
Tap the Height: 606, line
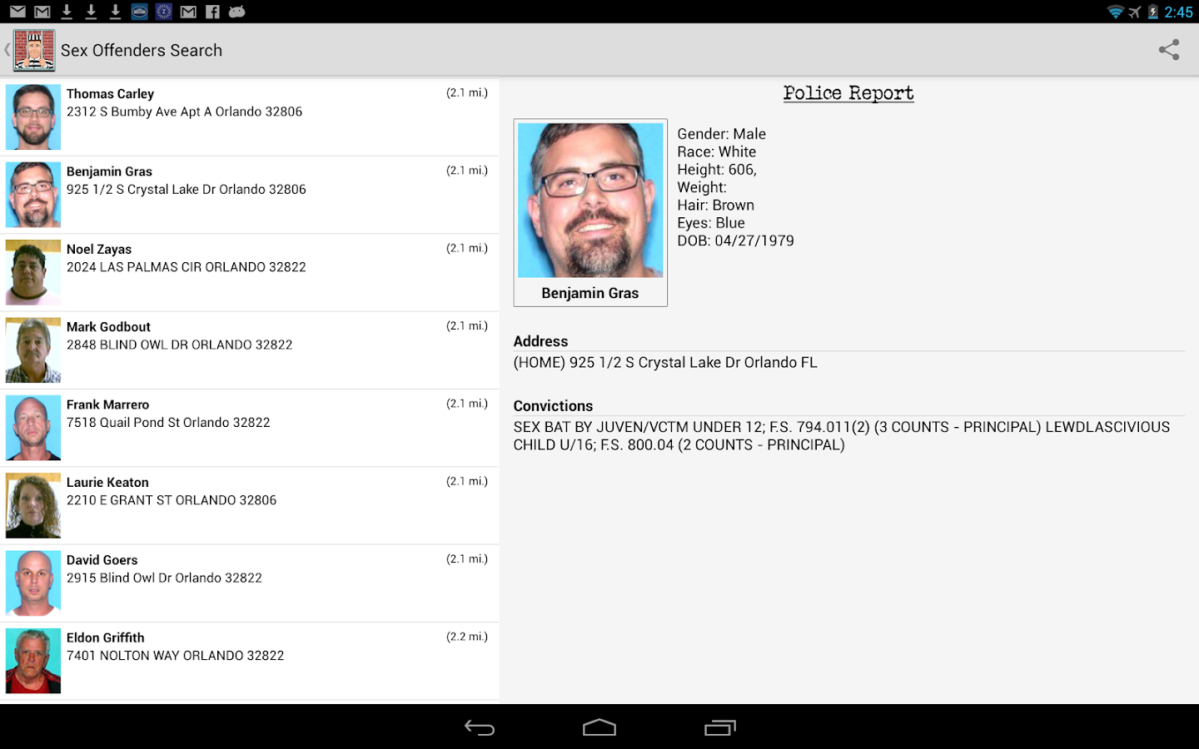click(x=717, y=170)
